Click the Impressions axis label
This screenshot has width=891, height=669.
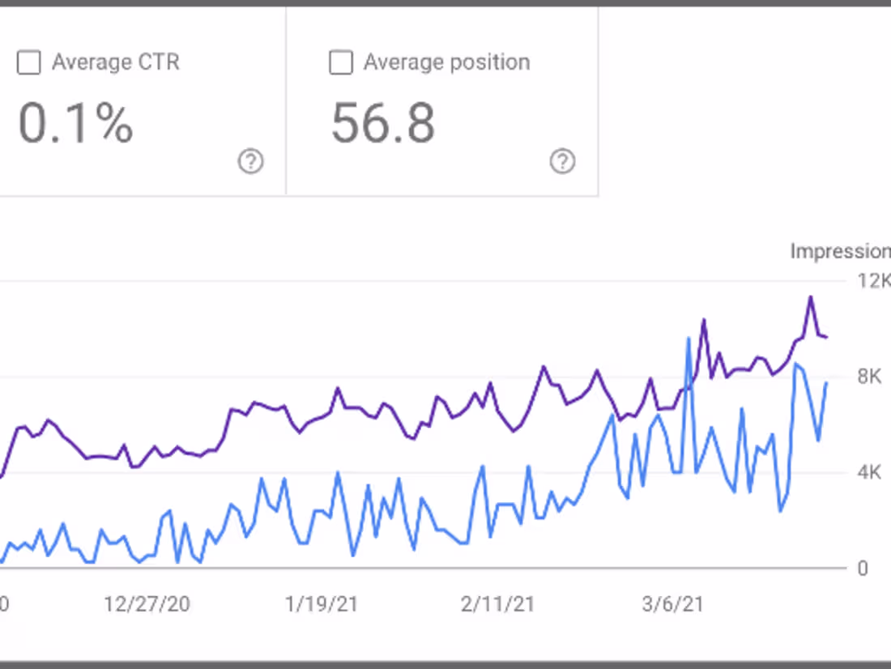[x=840, y=251]
